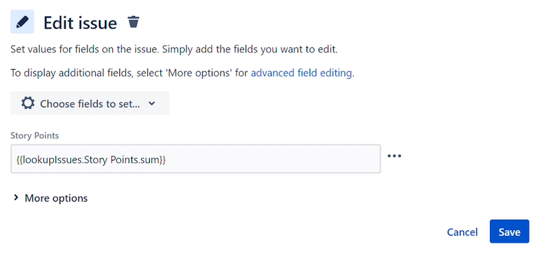Open the 'Choose fields to set...' dropdown
This screenshot has width=546, height=255.
click(x=90, y=103)
